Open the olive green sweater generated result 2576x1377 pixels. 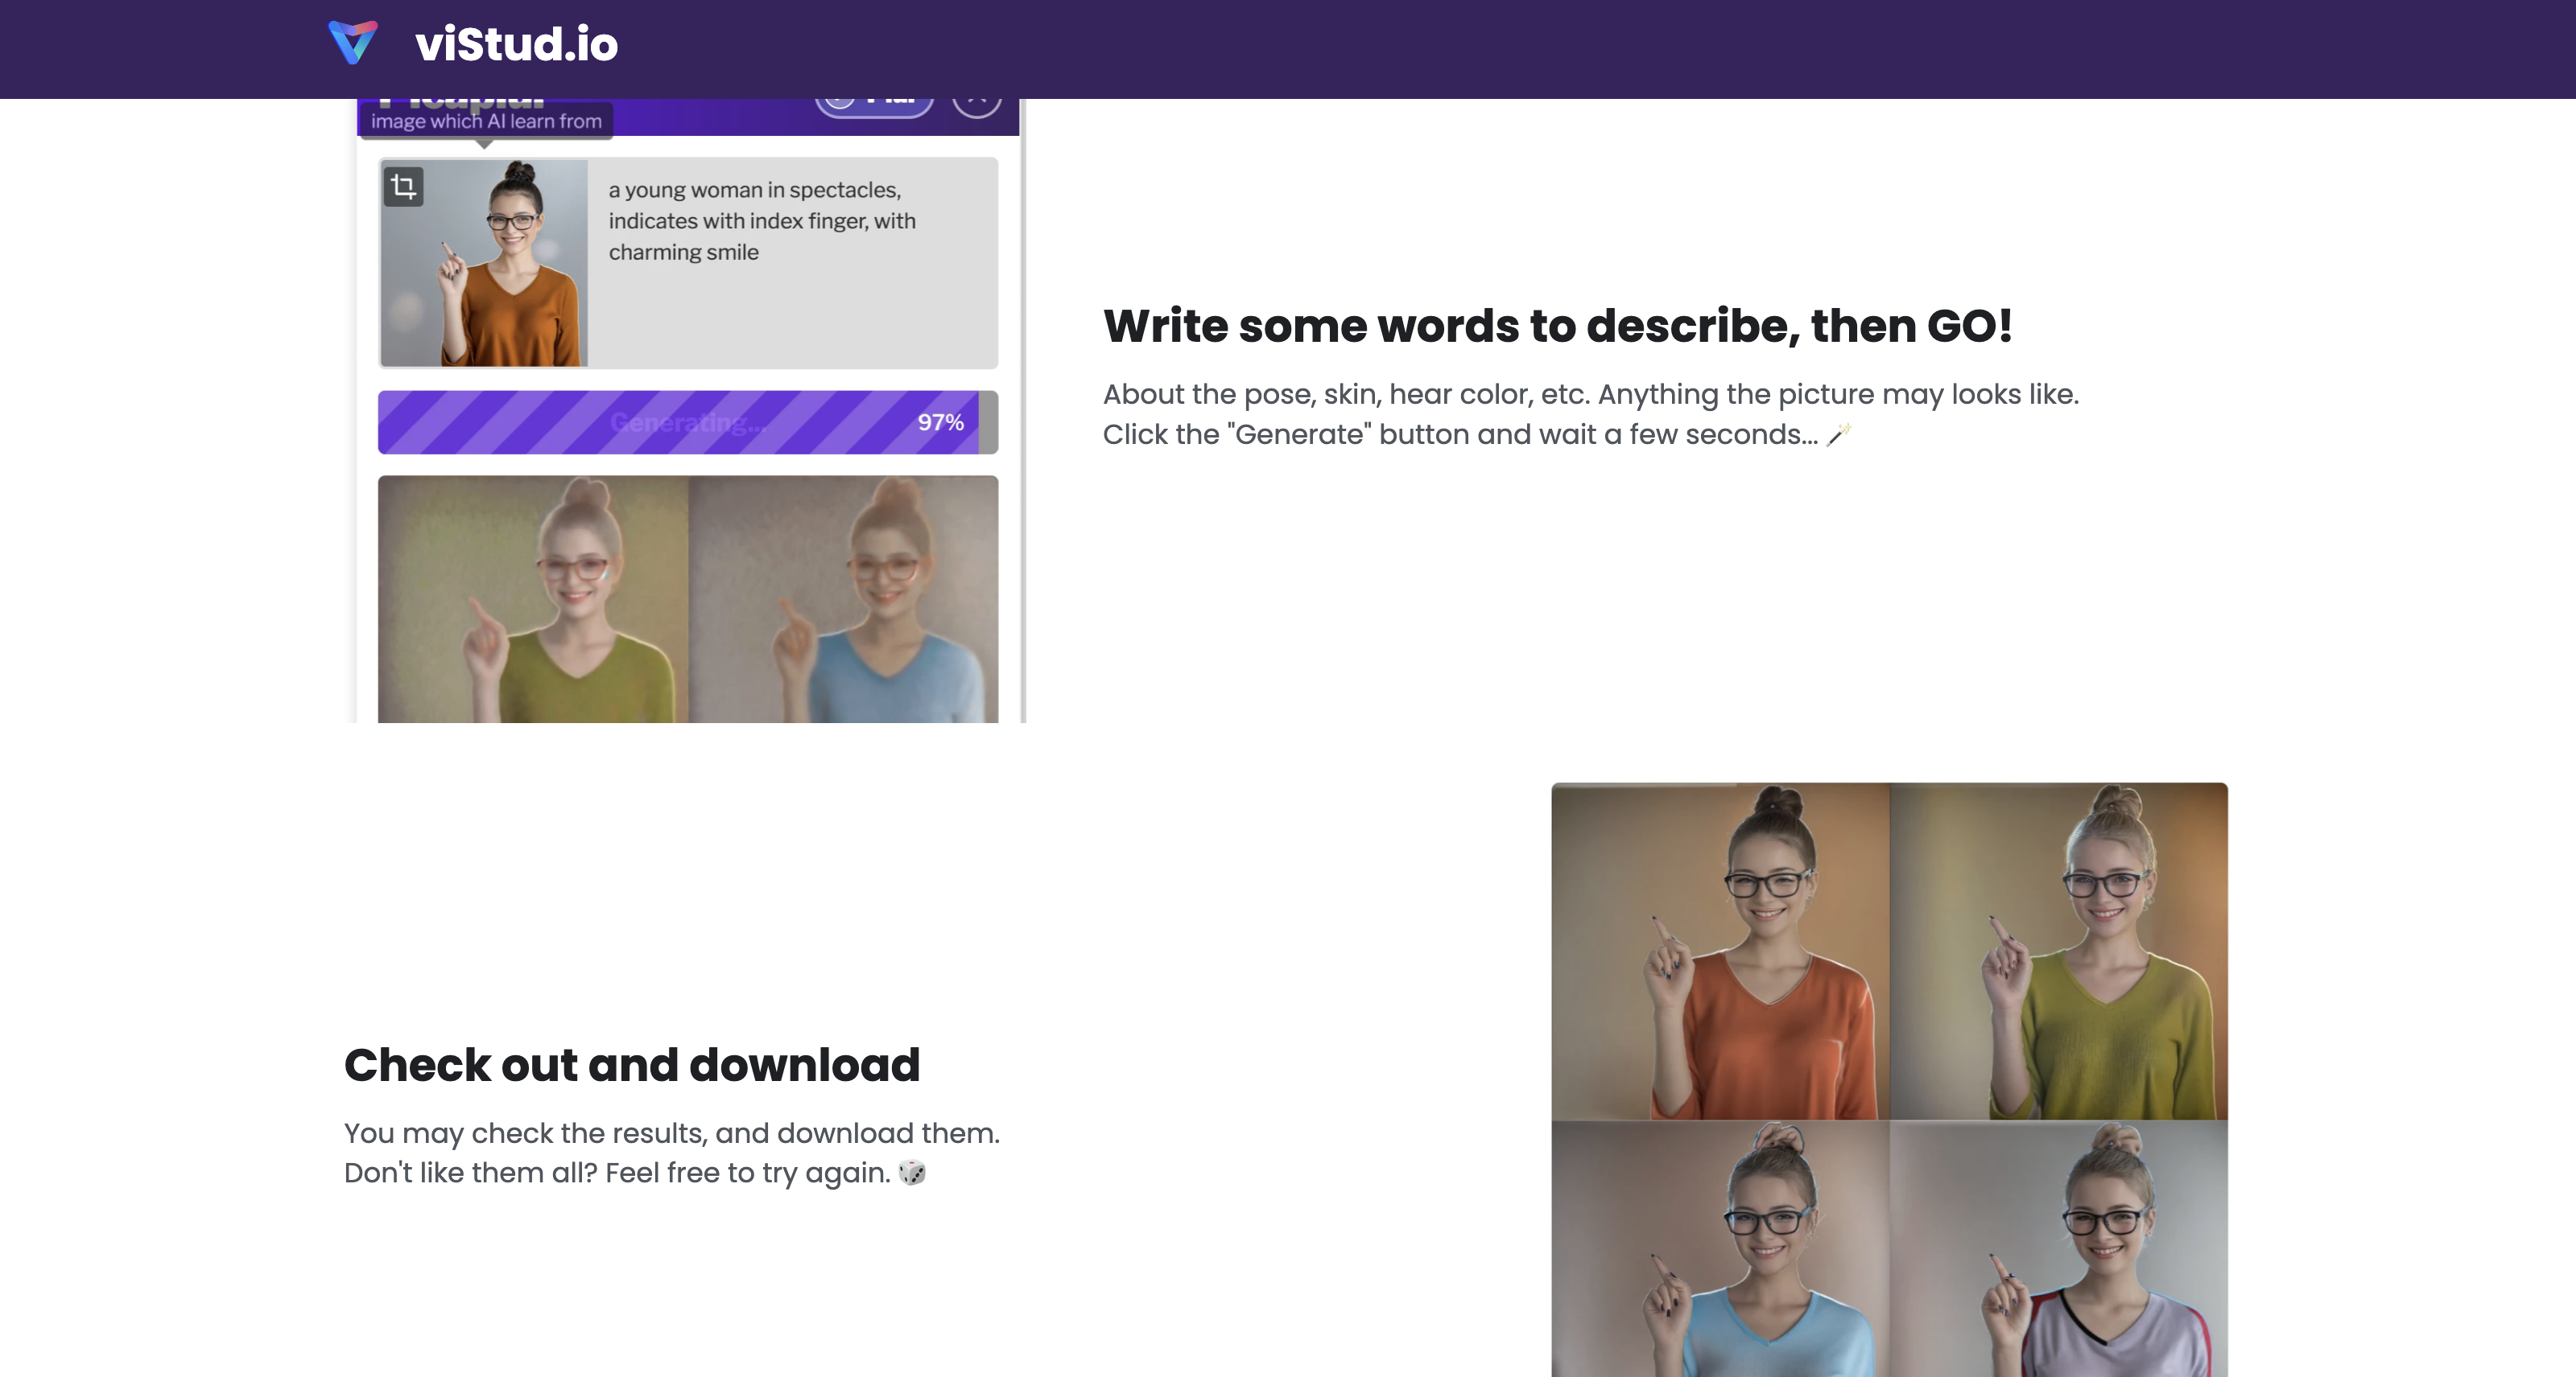pyautogui.click(x=2059, y=952)
